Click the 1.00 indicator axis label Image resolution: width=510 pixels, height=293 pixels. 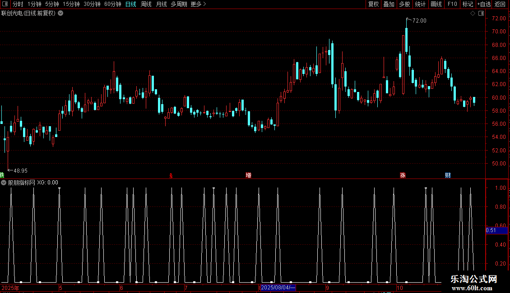pyautogui.click(x=501, y=188)
